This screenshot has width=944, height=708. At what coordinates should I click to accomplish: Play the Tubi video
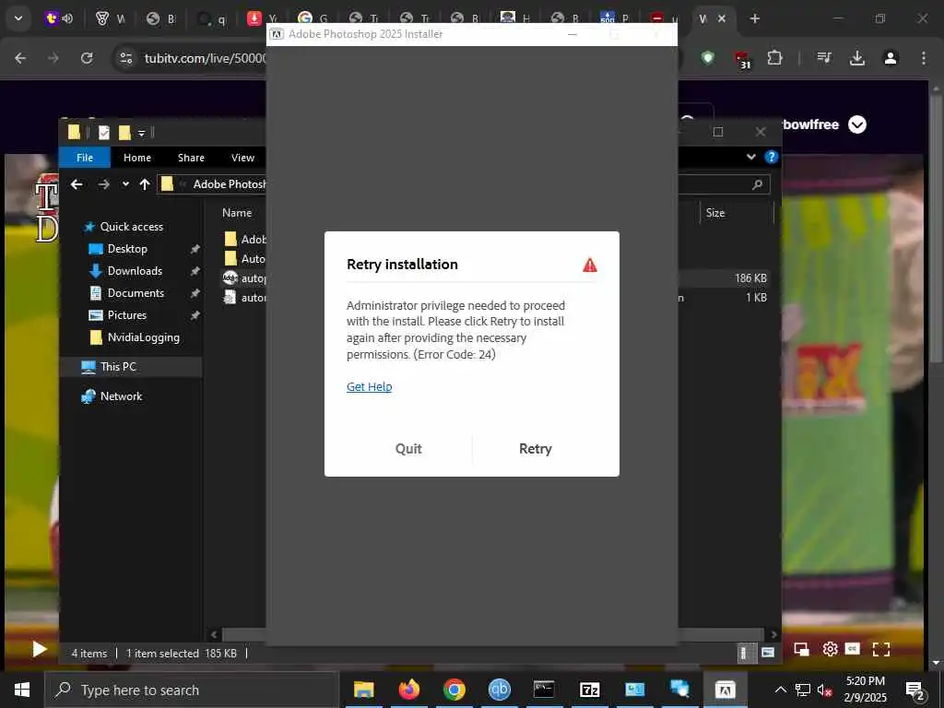tap(39, 649)
